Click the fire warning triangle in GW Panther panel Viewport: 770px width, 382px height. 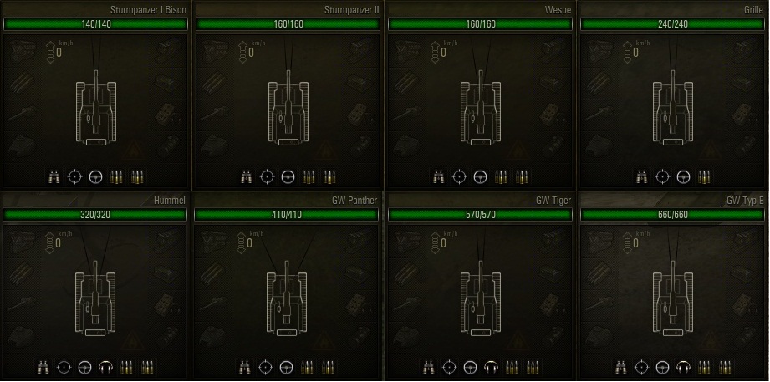tap(323, 340)
